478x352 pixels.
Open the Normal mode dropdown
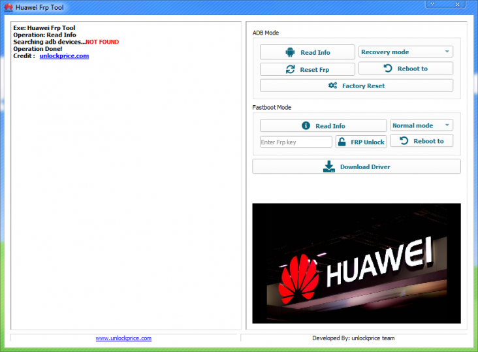click(421, 125)
